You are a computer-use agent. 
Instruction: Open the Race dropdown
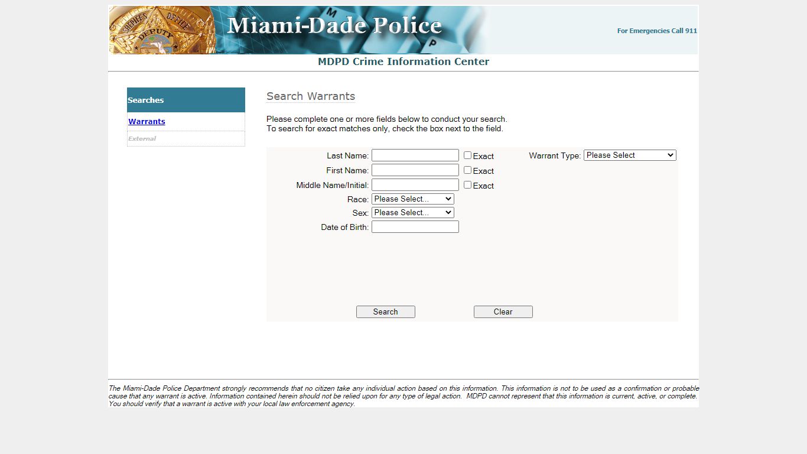click(412, 199)
